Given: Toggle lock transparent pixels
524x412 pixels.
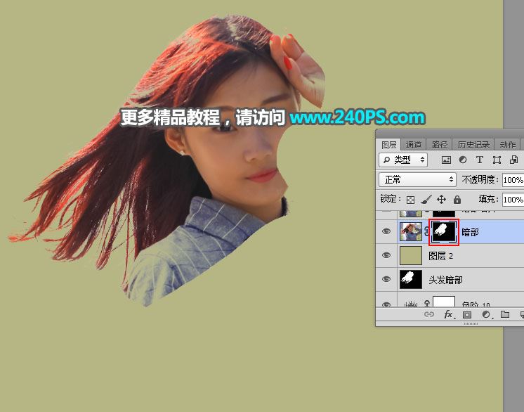Looking at the screenshot, I should [410, 200].
